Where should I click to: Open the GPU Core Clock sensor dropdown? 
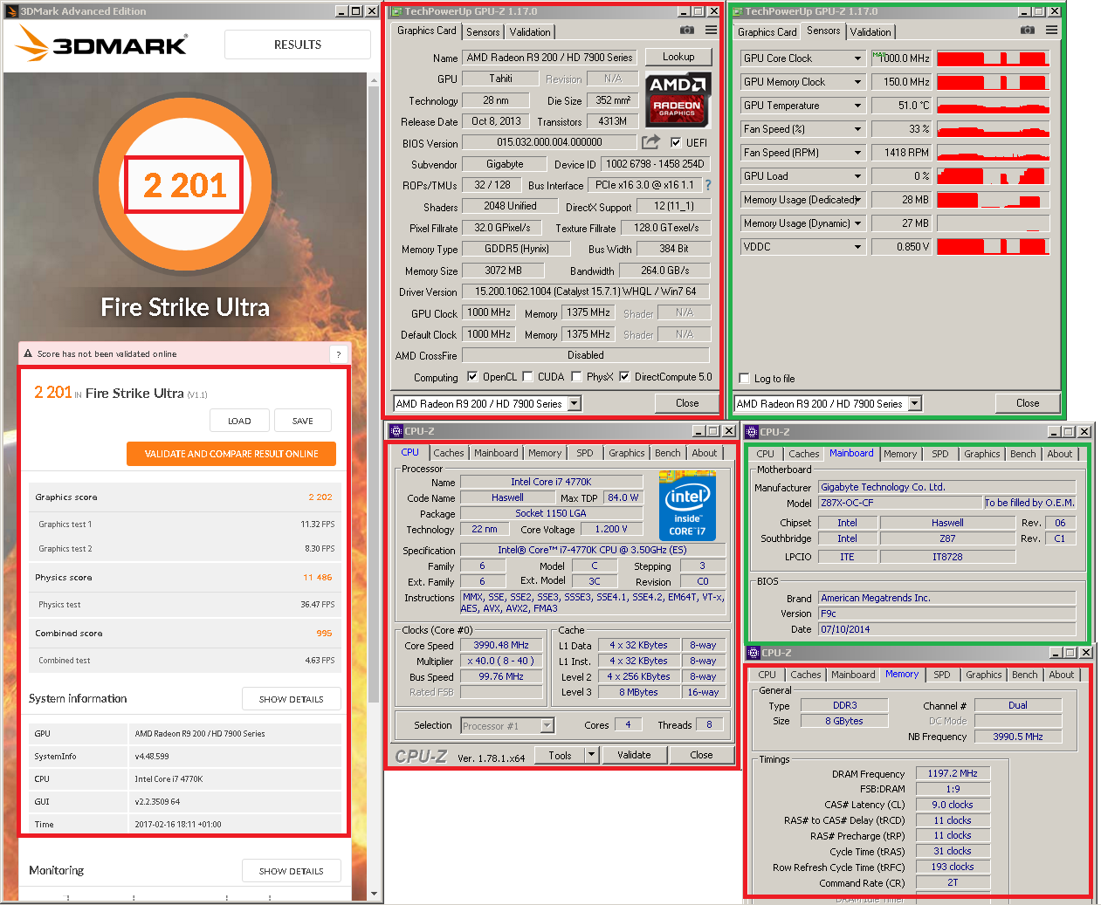(x=857, y=58)
